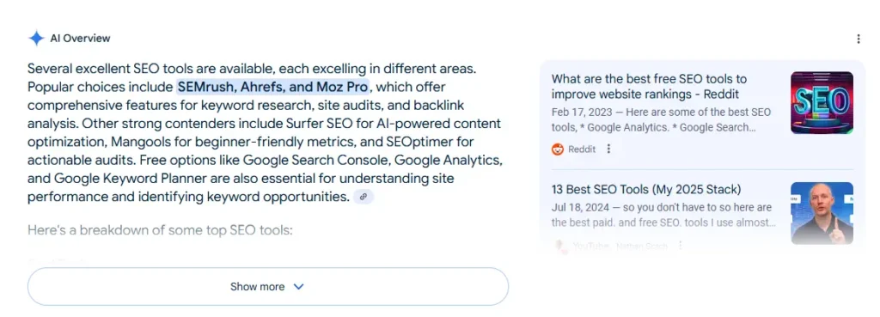Click the Show more button
880x317 pixels.
(x=268, y=287)
